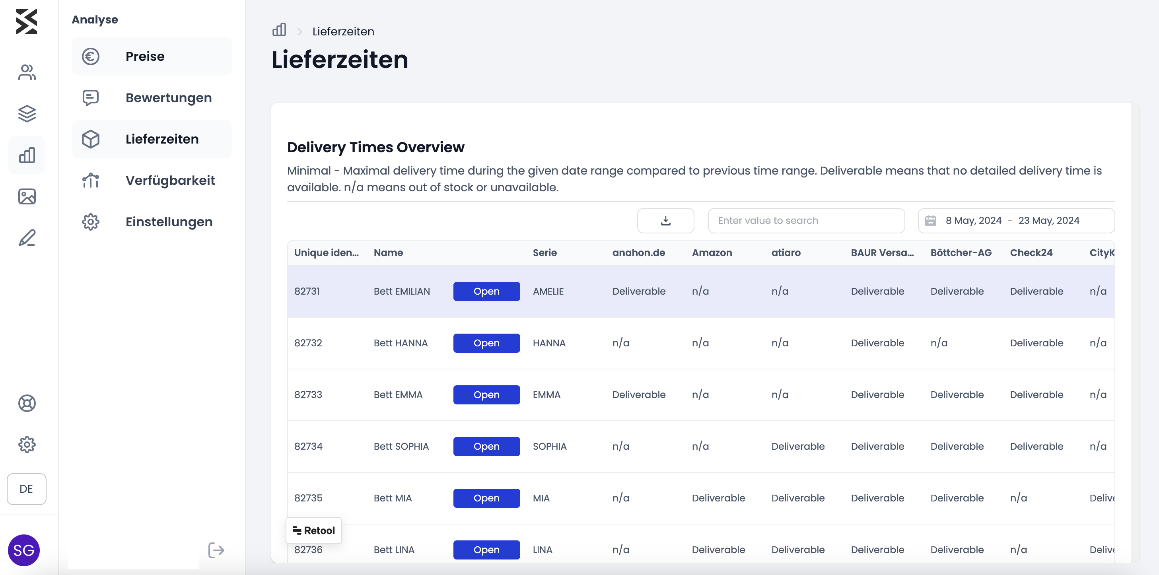The image size is (1159, 575).
Task: Open the lifebuoy support icon
Action: [x=27, y=403]
